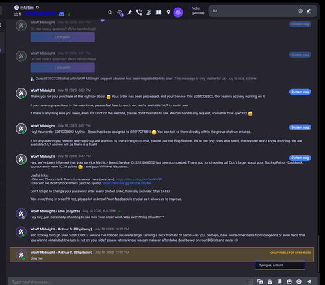Viewport: 325px width, 285px height.
Task: Click sender name WoW Midnight - Ellie (Koyote)
Action: pos(55,211)
